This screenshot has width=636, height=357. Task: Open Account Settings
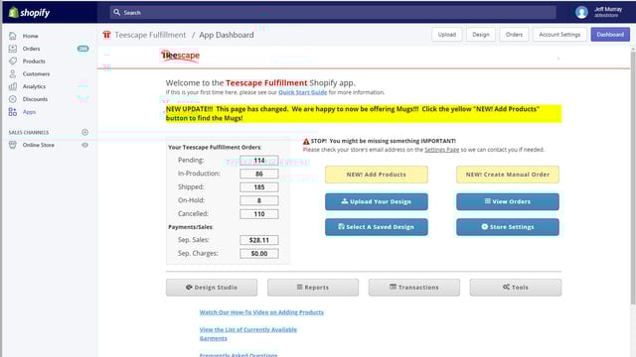point(559,35)
